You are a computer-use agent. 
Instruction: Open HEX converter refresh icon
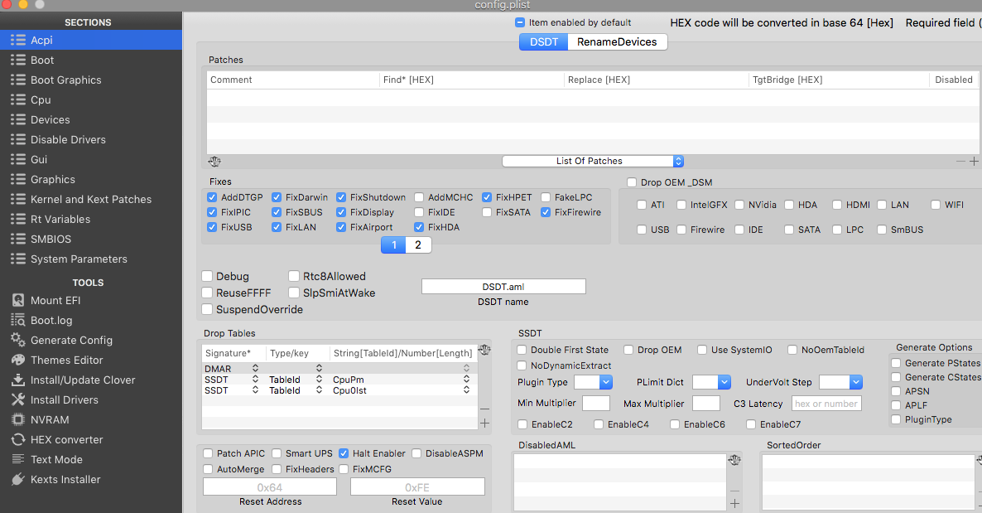tap(18, 439)
